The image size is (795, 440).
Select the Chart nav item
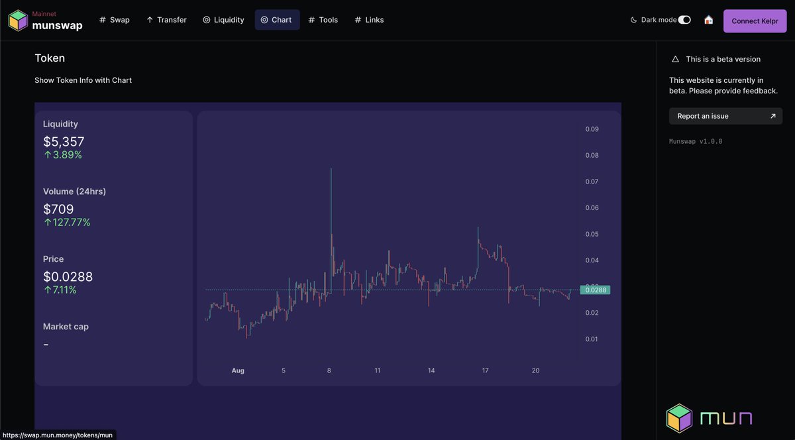[x=277, y=20]
